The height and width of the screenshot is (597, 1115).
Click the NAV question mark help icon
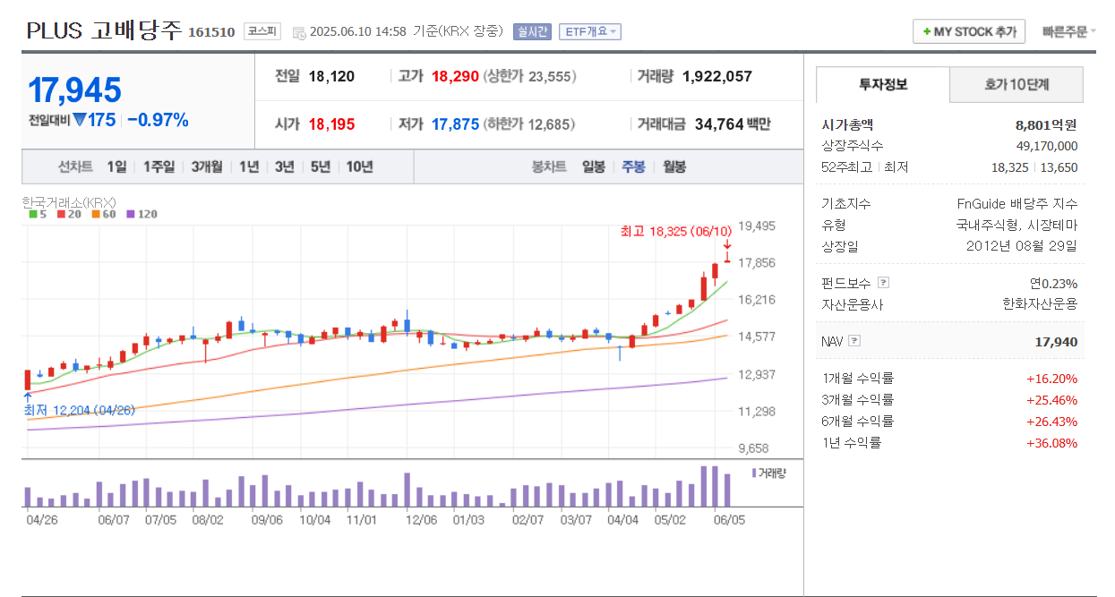853,341
